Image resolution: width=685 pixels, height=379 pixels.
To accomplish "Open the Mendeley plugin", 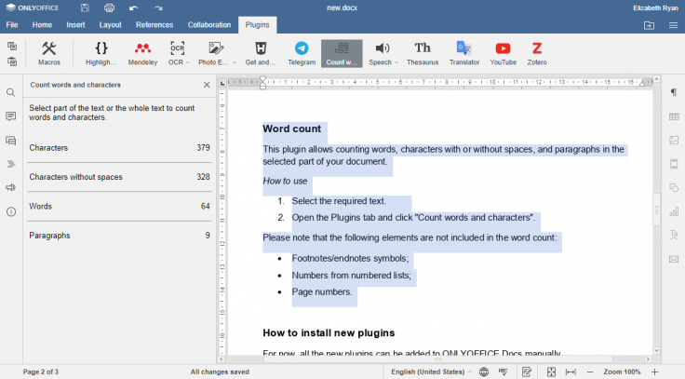I will pos(142,53).
